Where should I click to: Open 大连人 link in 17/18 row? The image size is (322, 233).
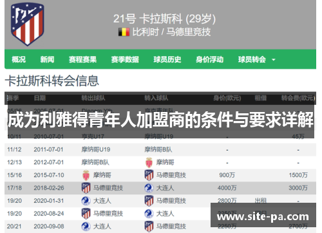point(165,188)
